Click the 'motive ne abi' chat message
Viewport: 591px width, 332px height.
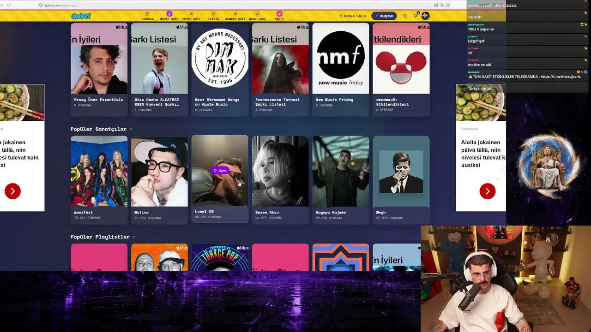479,65
